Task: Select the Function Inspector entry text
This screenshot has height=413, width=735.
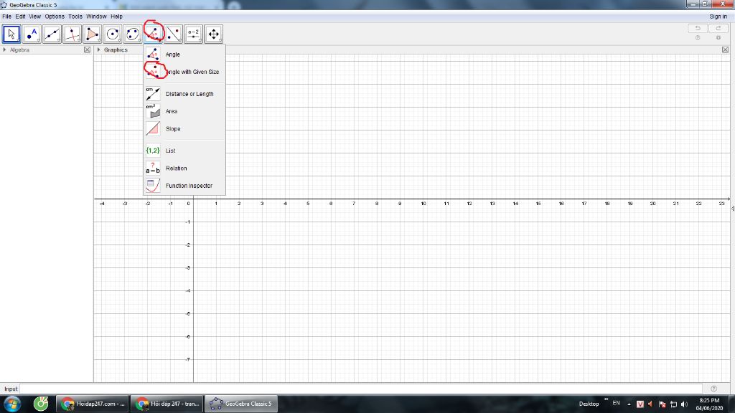Action: (189, 186)
